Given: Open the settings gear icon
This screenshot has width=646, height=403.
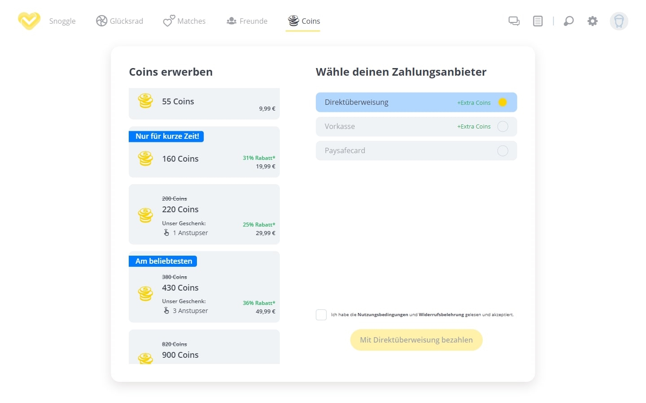Looking at the screenshot, I should 592,21.
